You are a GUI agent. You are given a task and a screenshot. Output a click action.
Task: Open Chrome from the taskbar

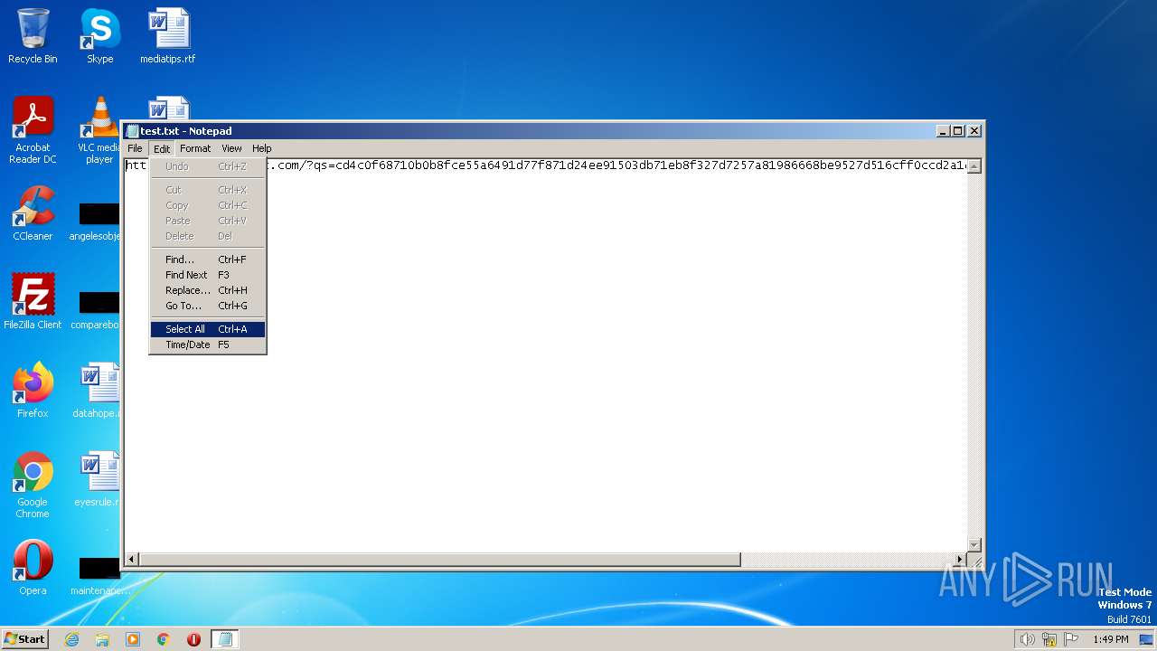tap(164, 639)
